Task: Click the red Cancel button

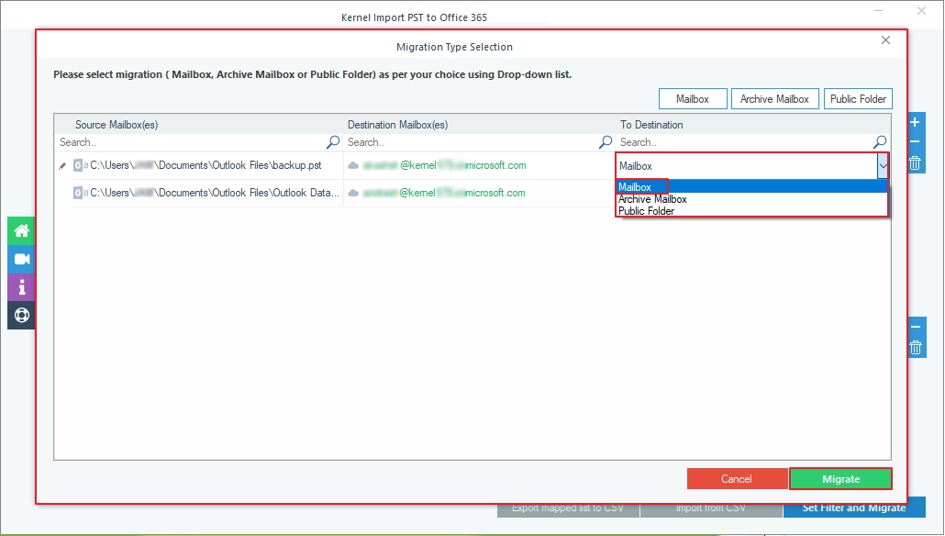Action: (737, 479)
